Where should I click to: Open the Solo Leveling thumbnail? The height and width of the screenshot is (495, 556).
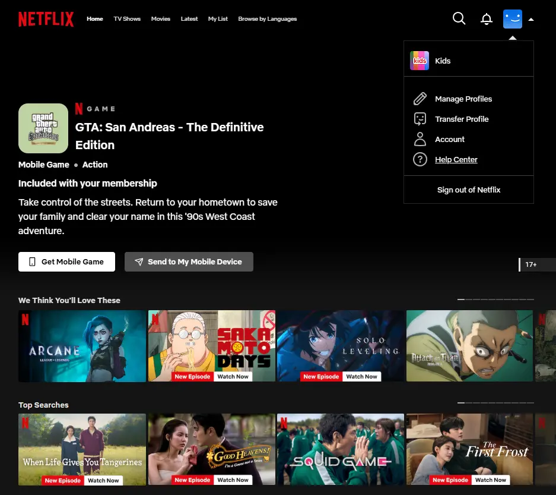pyautogui.click(x=341, y=346)
